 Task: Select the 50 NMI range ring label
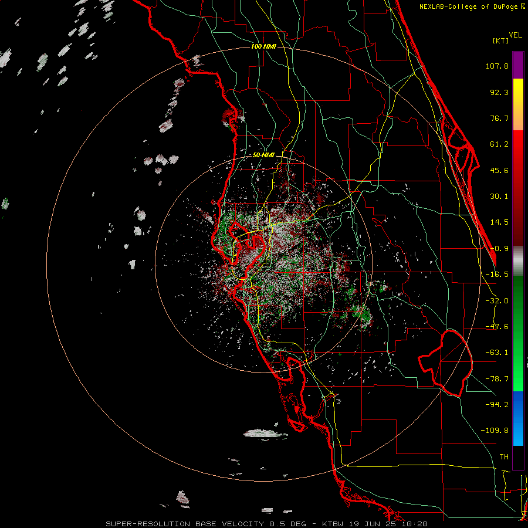[263, 155]
